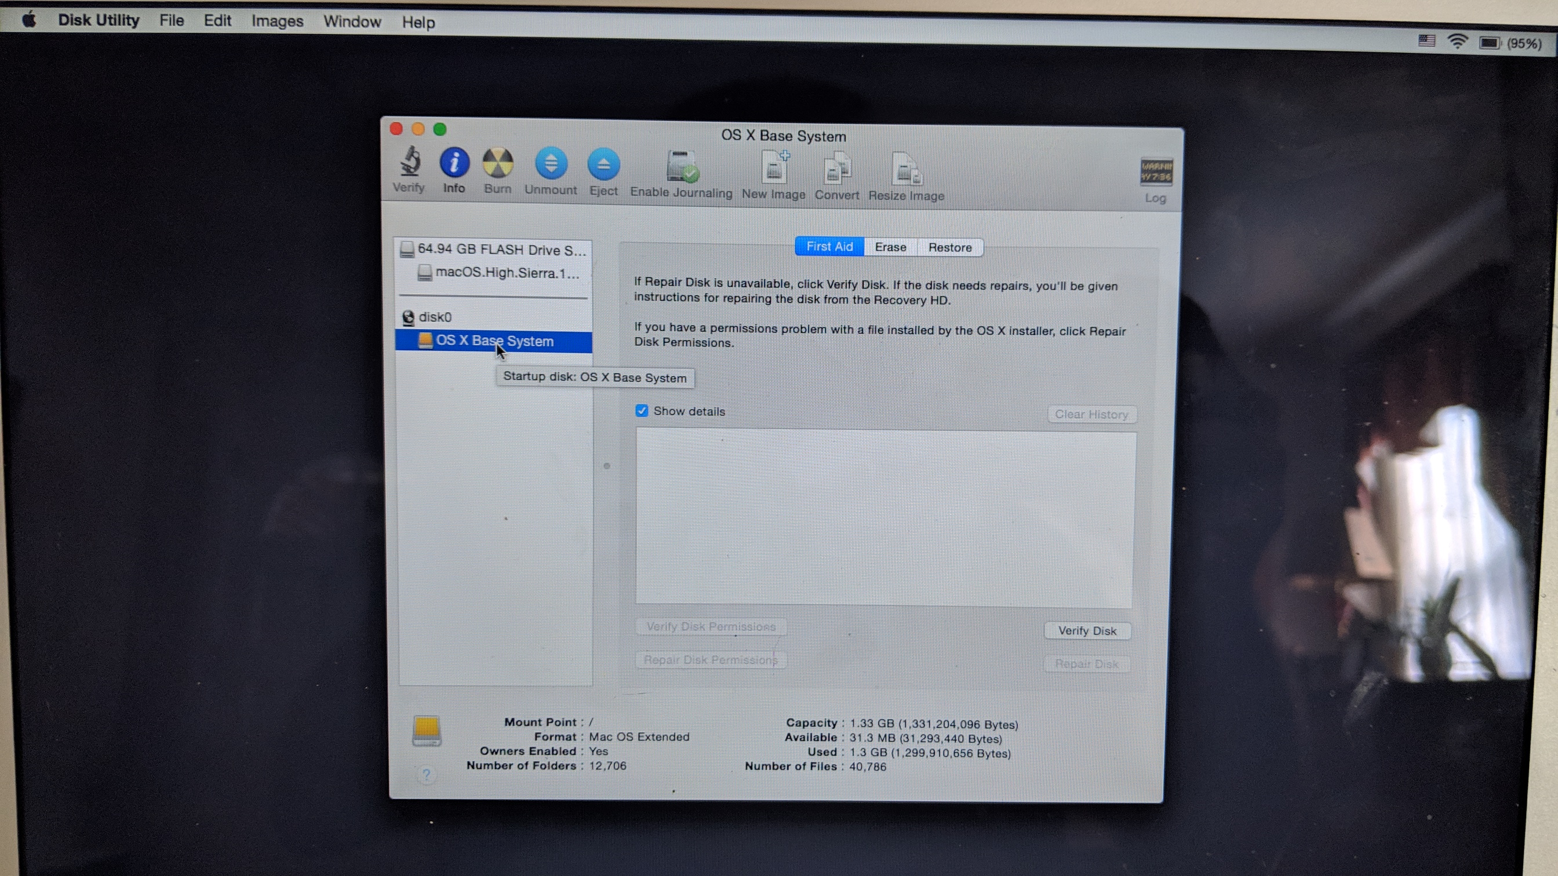Click the Owners Enabled value Yes
Viewport: 1558px width, 876px height.
click(599, 751)
